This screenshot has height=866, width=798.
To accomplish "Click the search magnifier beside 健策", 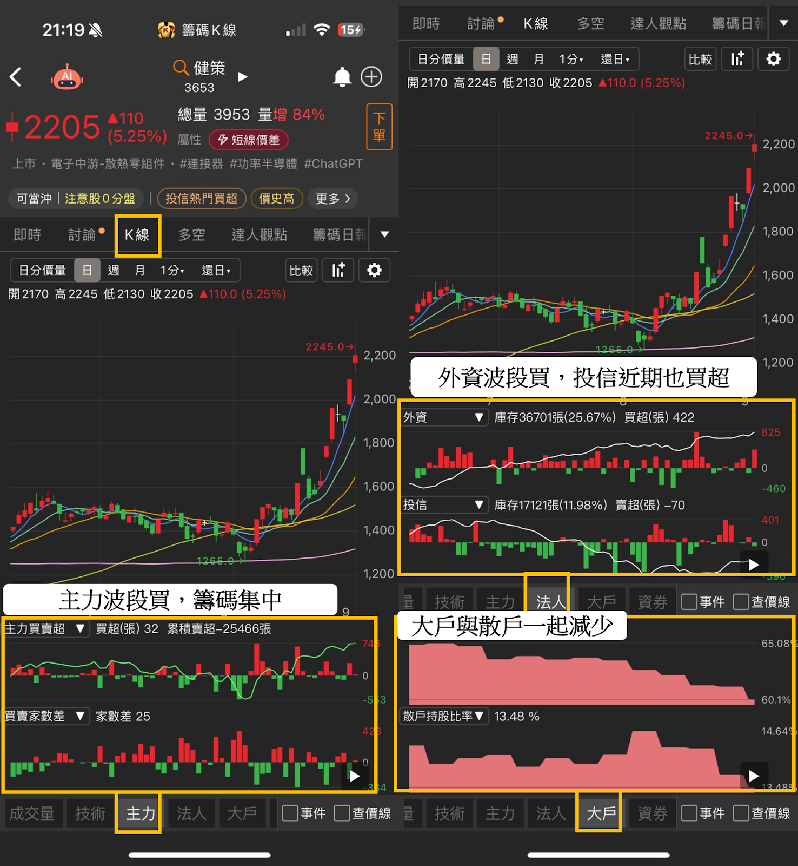I will [181, 68].
